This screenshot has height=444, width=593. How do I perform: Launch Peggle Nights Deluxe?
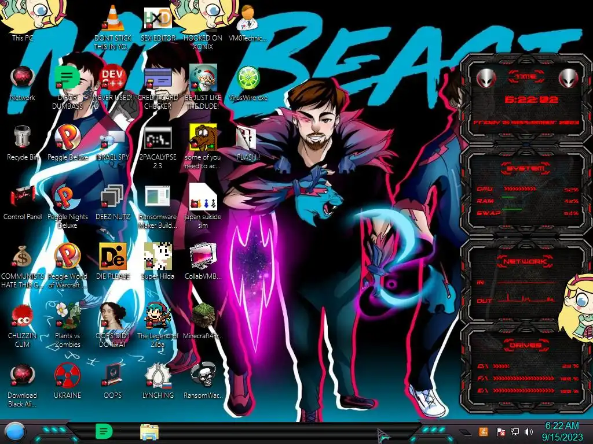pos(67,197)
